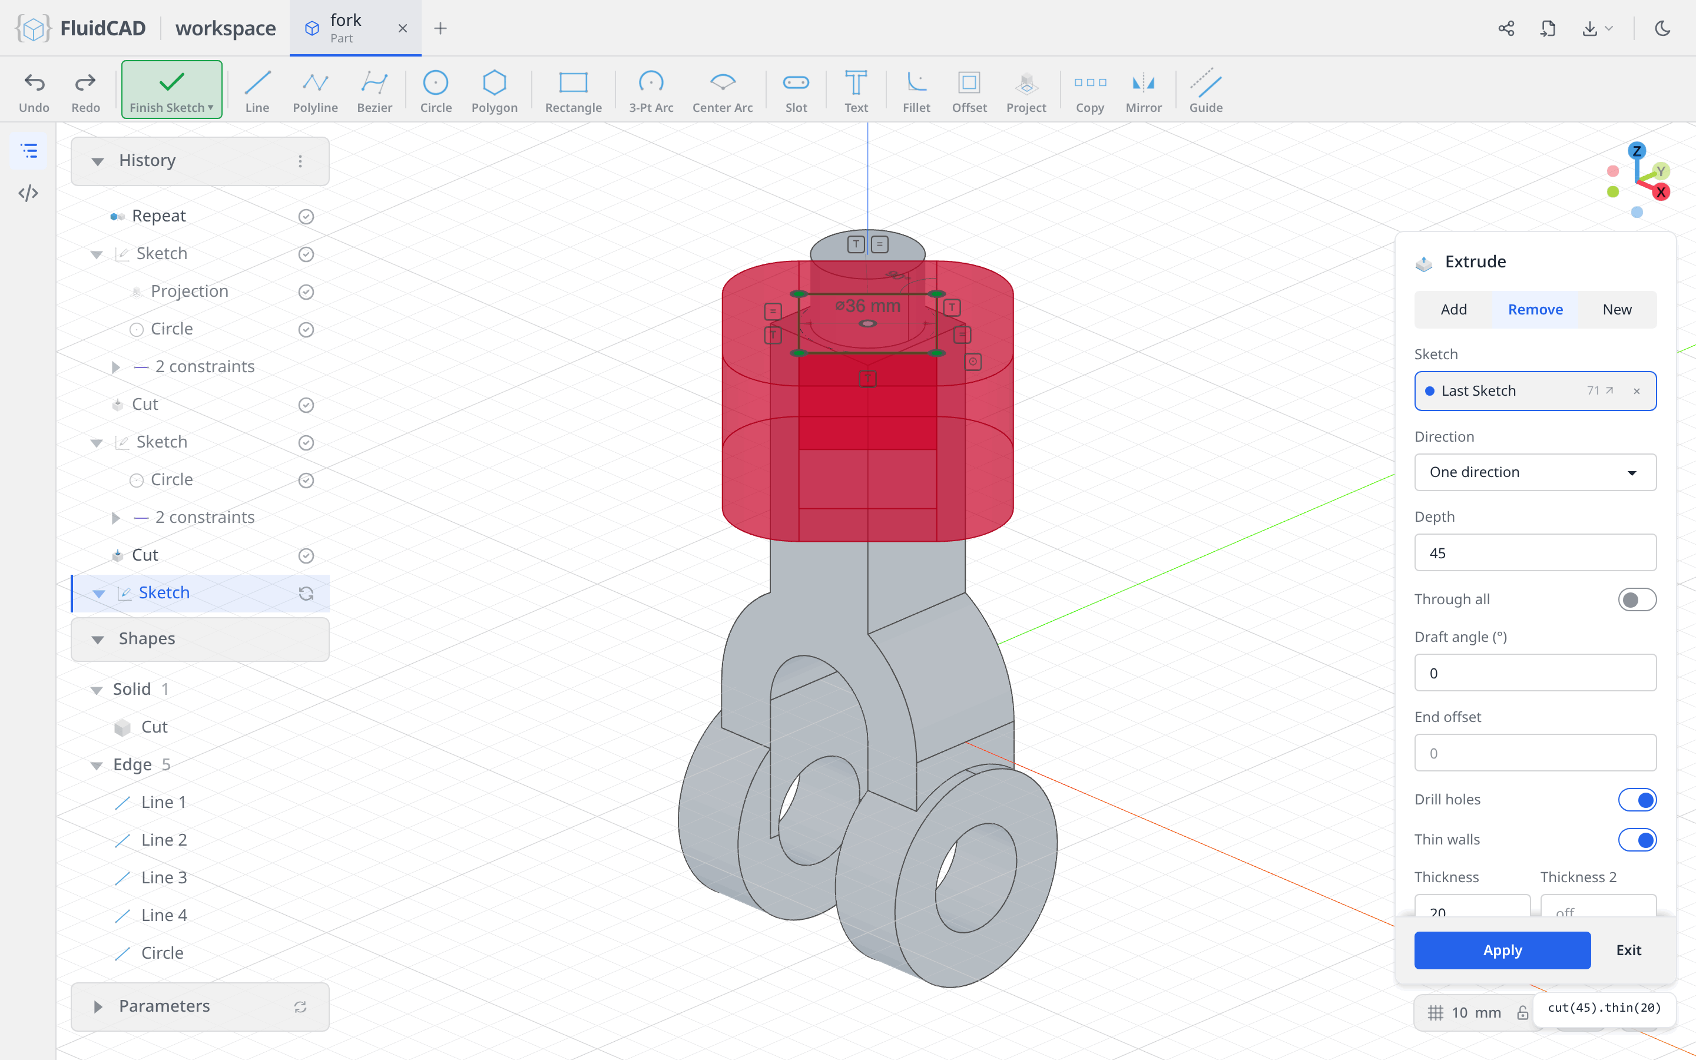Switch to dark mode moon icon
Viewport: 1696px width, 1060px height.
1662,28
